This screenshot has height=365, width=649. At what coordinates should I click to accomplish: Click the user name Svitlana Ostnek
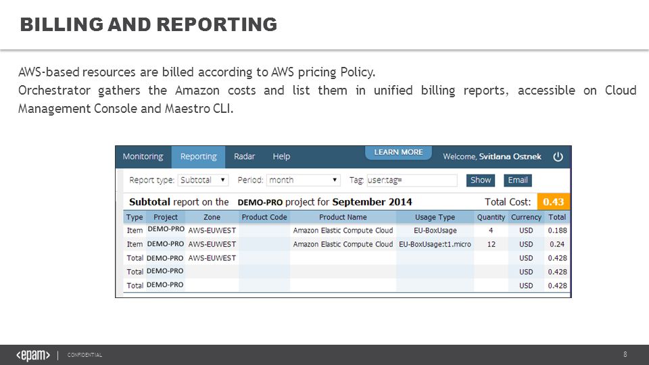[510, 156]
